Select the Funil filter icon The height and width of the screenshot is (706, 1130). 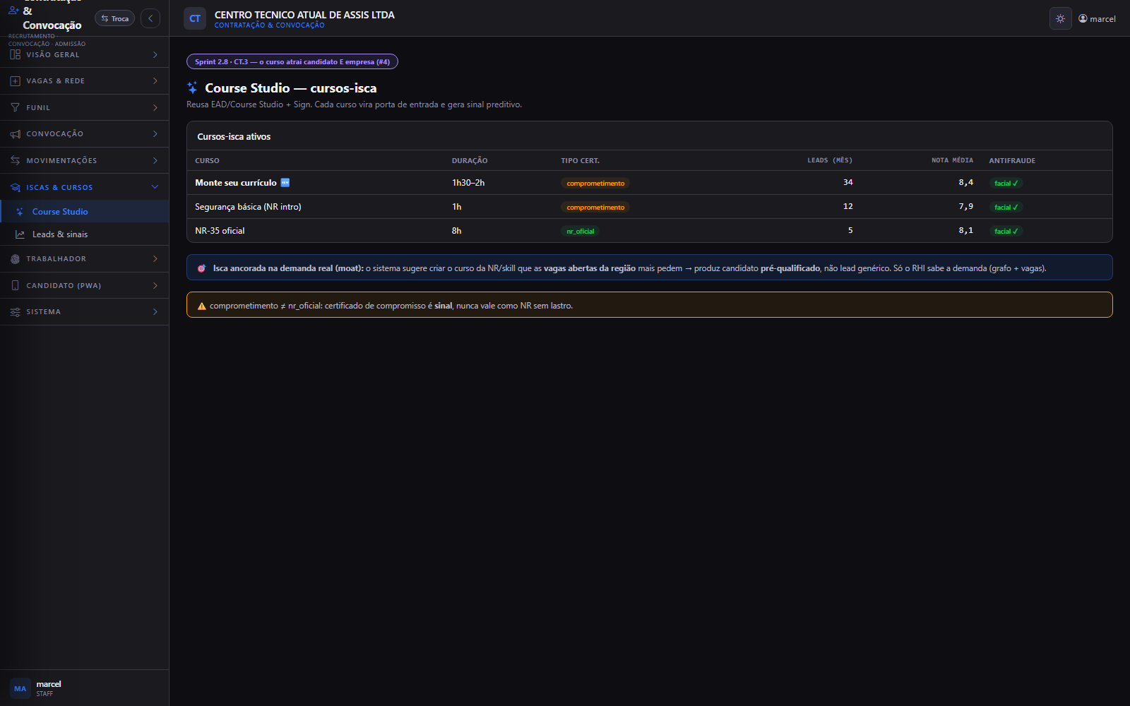(x=15, y=107)
